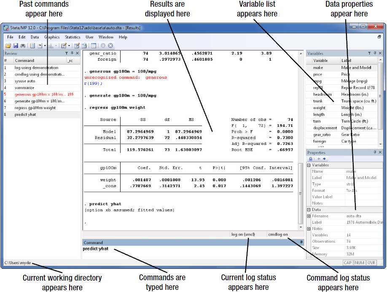Expand the Notes row under Data in Properties
Image resolution: width=387 pixels, height=292 pixels.
click(309, 229)
